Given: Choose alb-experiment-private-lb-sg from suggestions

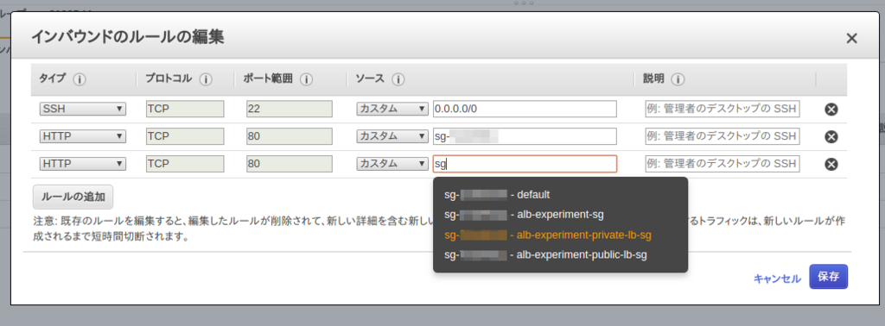Looking at the screenshot, I should [x=560, y=235].
